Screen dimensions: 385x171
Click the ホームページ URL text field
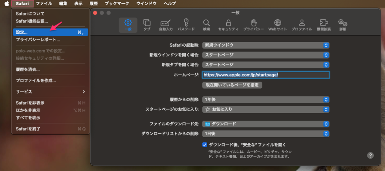265,75
